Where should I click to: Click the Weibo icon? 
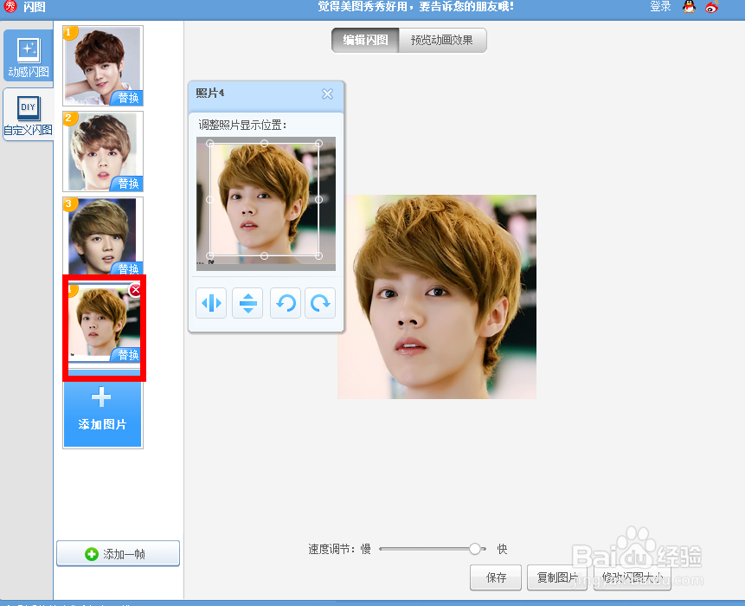(x=712, y=7)
